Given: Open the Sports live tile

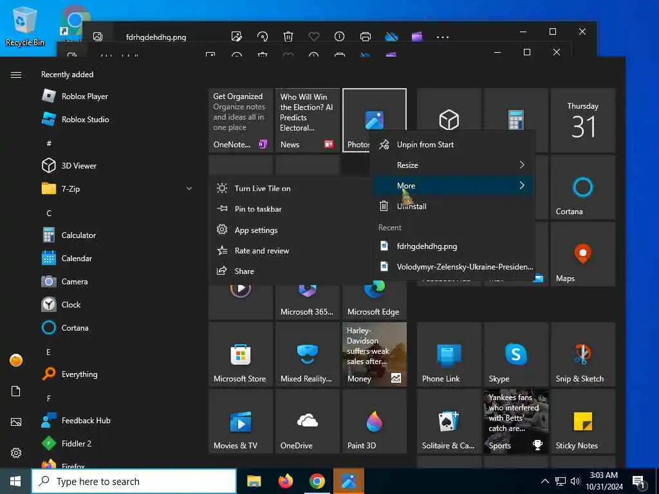Looking at the screenshot, I should coord(516,421).
